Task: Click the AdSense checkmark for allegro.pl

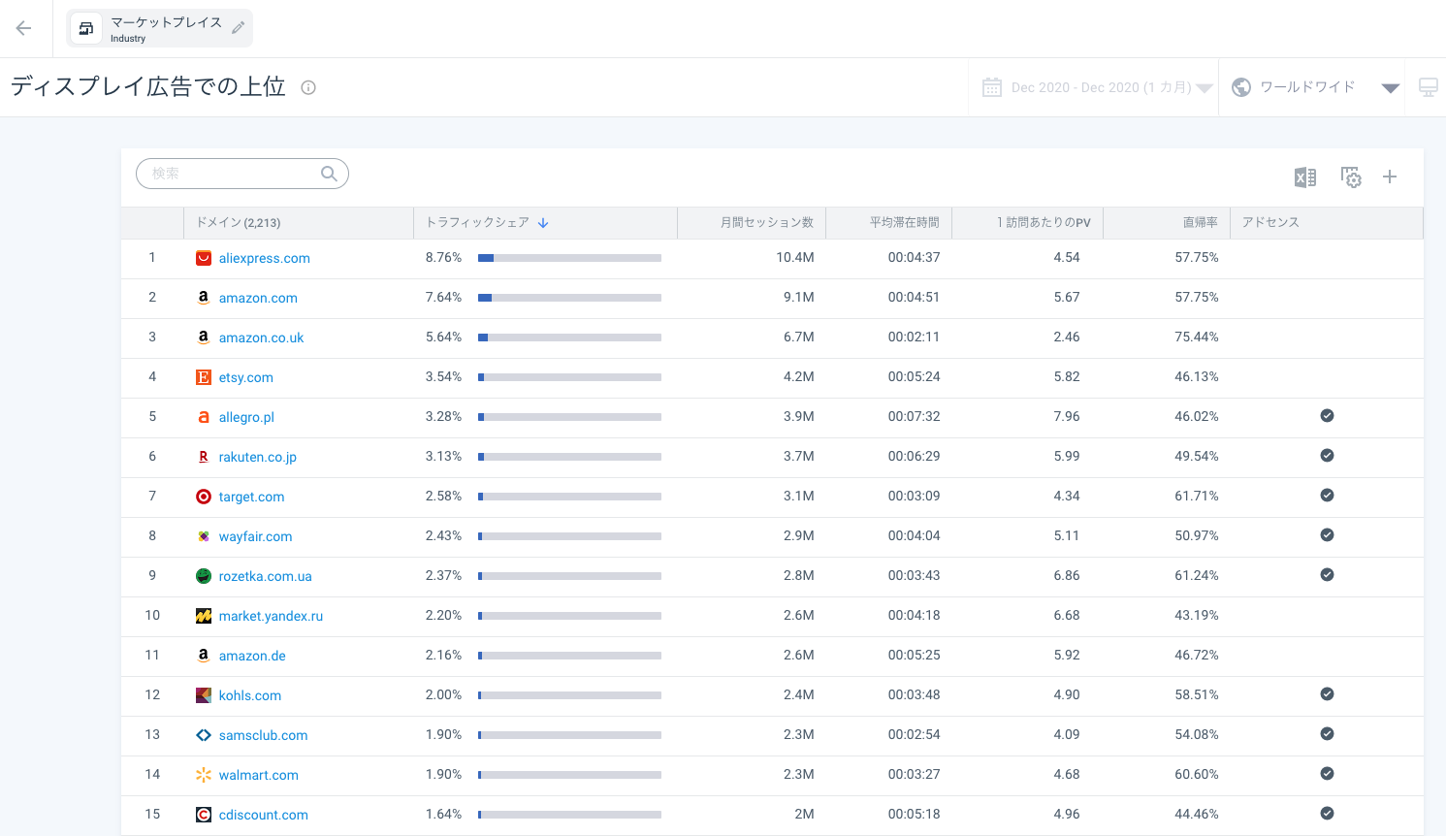Action: [x=1327, y=416]
